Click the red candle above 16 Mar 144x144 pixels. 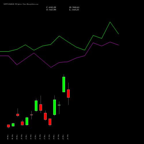[x=41, y=107]
